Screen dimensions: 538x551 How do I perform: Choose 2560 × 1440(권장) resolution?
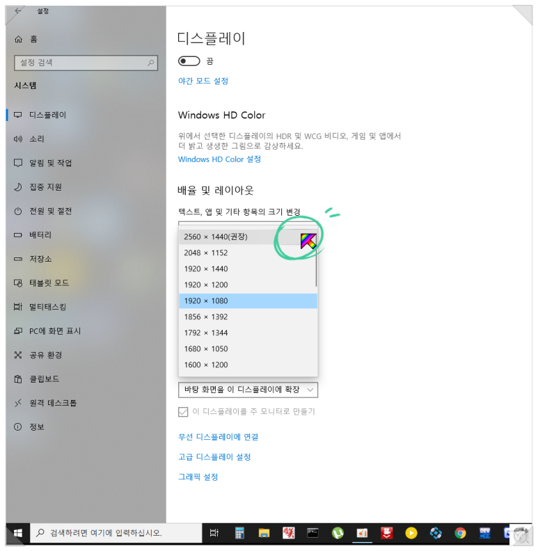247,237
